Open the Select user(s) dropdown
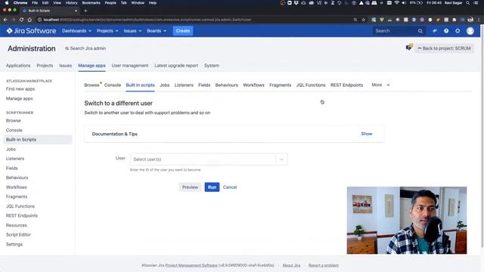 pyautogui.click(x=209, y=159)
